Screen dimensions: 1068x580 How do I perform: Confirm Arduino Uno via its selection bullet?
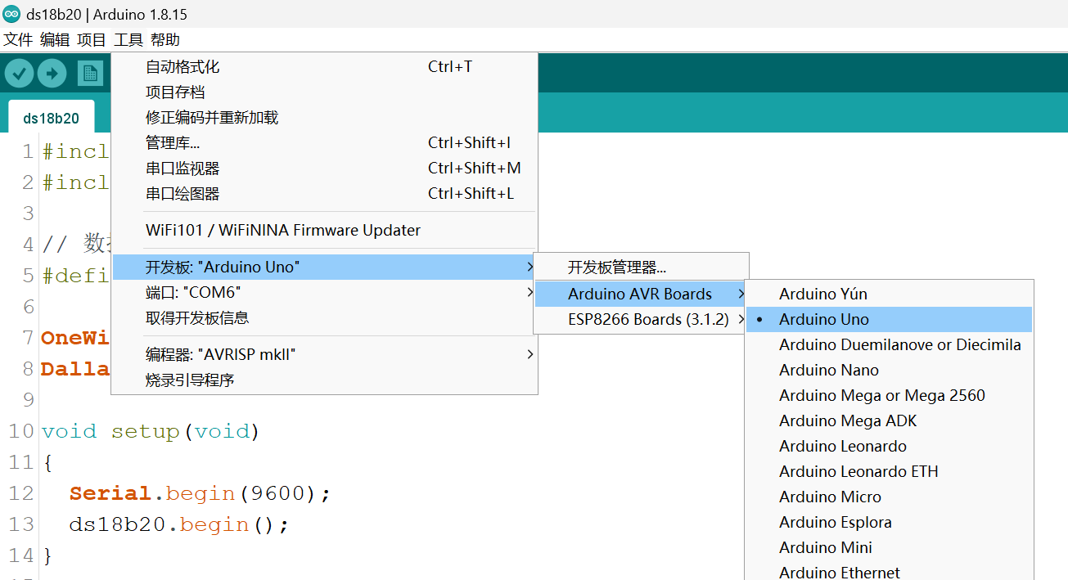(759, 319)
